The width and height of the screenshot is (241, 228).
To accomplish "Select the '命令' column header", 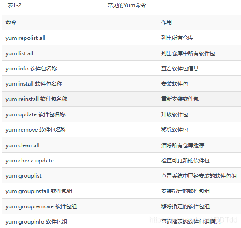I will click(11, 22).
